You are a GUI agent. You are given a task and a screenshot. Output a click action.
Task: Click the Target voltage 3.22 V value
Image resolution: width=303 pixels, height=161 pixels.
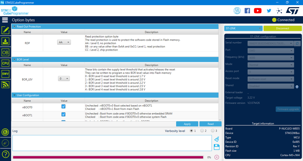pyautogui.click(x=251, y=97)
